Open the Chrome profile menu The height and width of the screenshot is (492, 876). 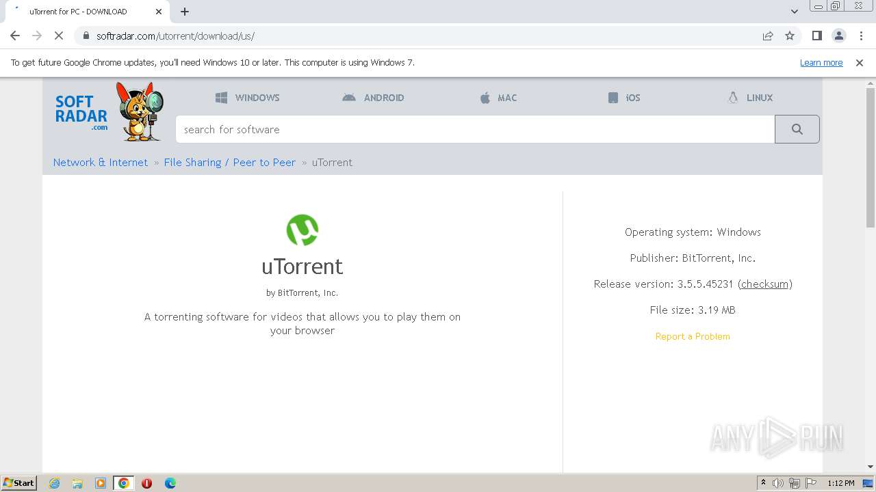coord(838,36)
